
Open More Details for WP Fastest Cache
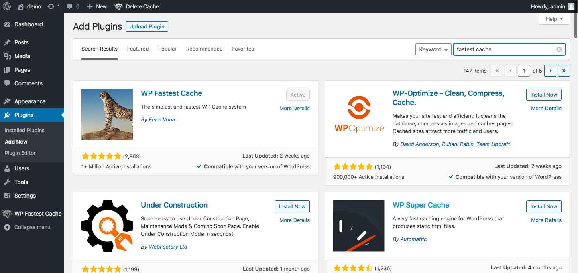[295, 108]
